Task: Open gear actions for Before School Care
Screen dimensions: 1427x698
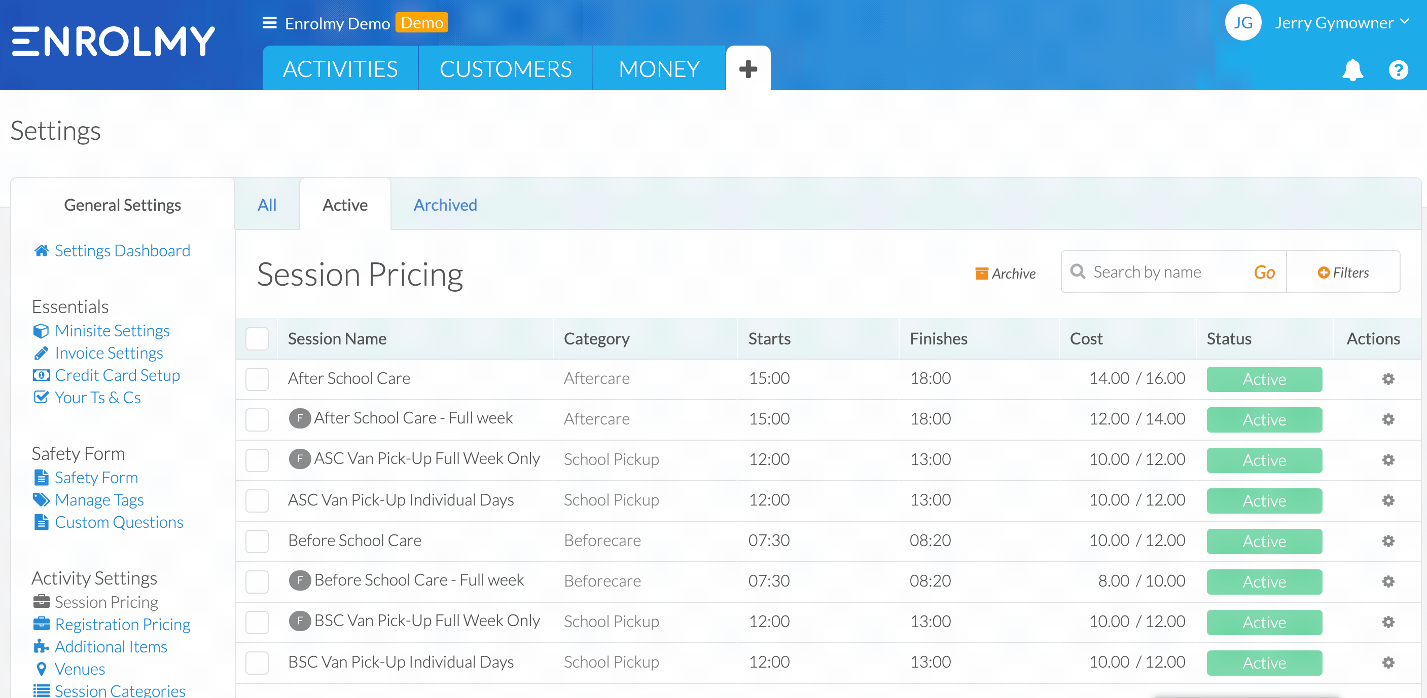Action: click(x=1387, y=540)
